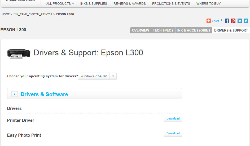This screenshot has height=146, width=250.
Task: Switch to the Overview tab
Action: point(141,30)
